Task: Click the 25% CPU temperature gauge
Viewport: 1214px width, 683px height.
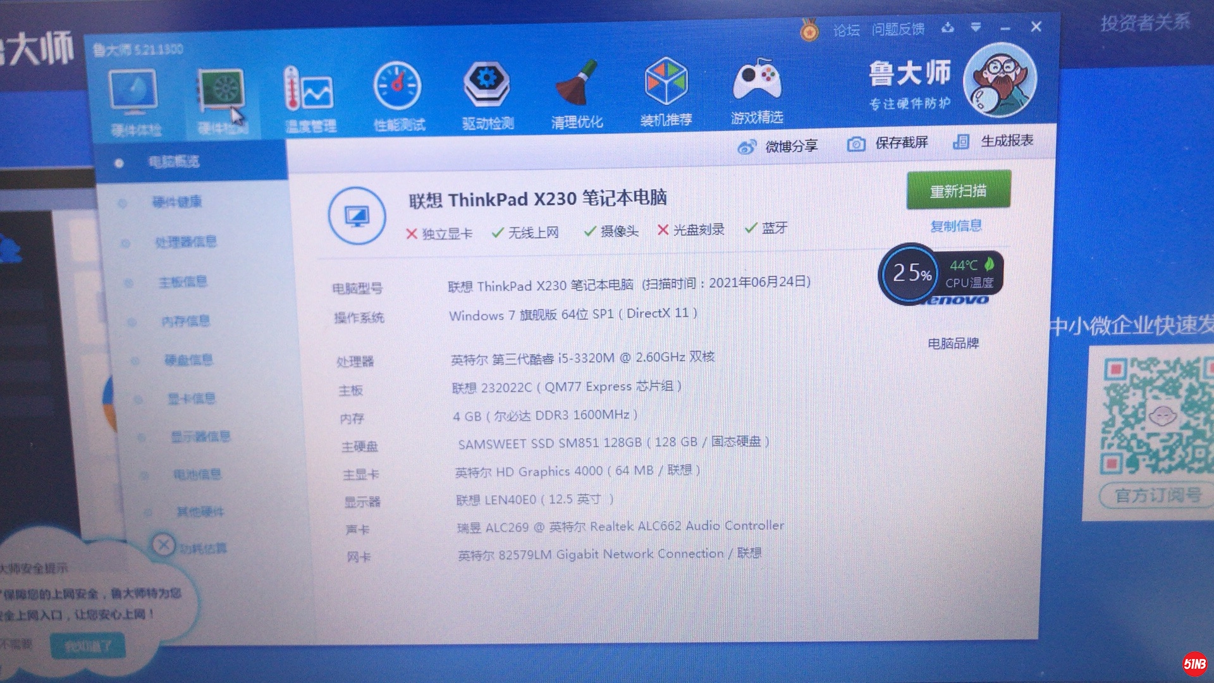Action: pyautogui.click(x=910, y=274)
